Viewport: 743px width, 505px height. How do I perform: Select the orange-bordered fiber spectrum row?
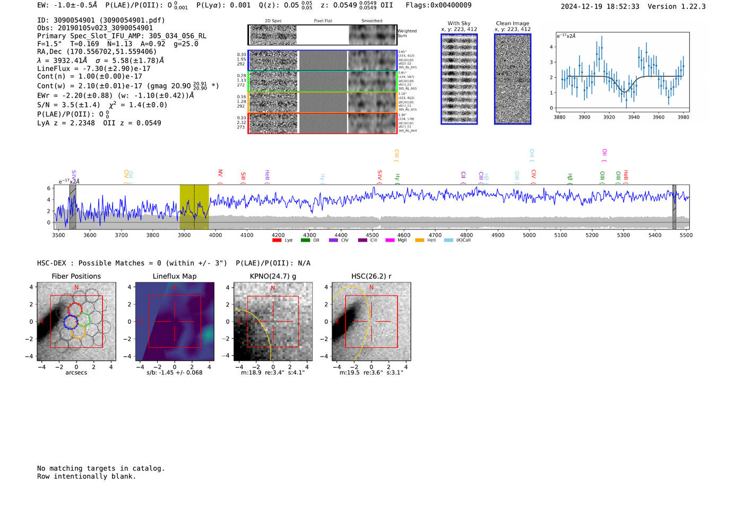tap(322, 102)
